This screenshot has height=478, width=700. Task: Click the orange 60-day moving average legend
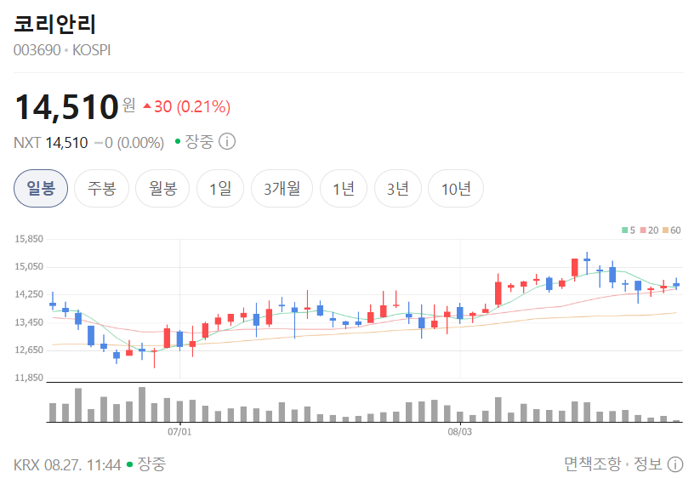tap(671, 230)
